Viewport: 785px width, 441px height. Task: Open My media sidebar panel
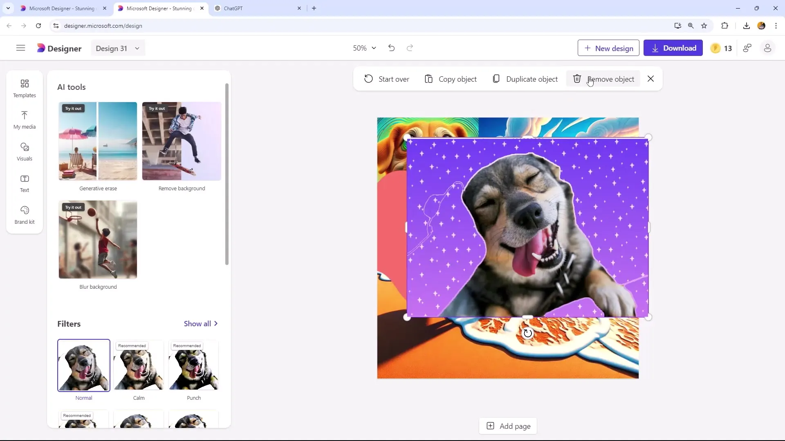(25, 120)
